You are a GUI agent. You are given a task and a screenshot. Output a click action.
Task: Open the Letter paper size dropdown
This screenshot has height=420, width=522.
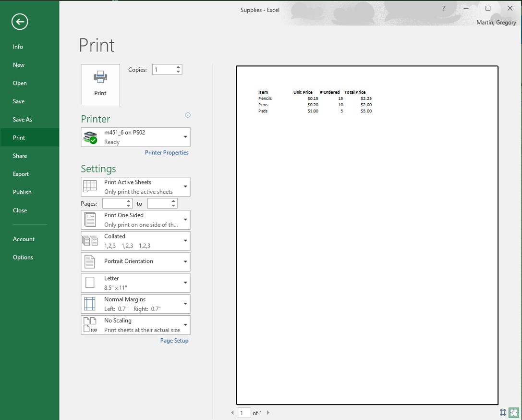[x=185, y=283]
